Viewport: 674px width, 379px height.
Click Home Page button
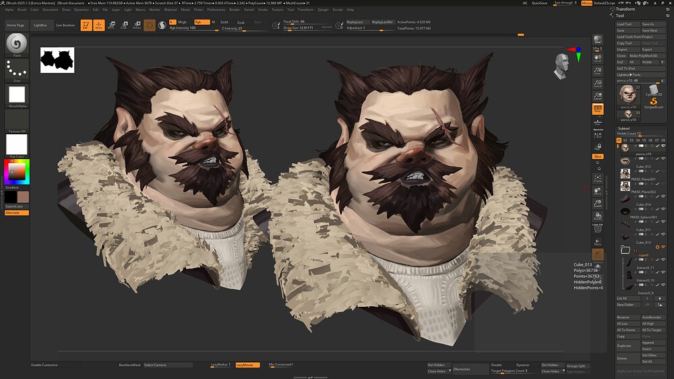(16, 25)
